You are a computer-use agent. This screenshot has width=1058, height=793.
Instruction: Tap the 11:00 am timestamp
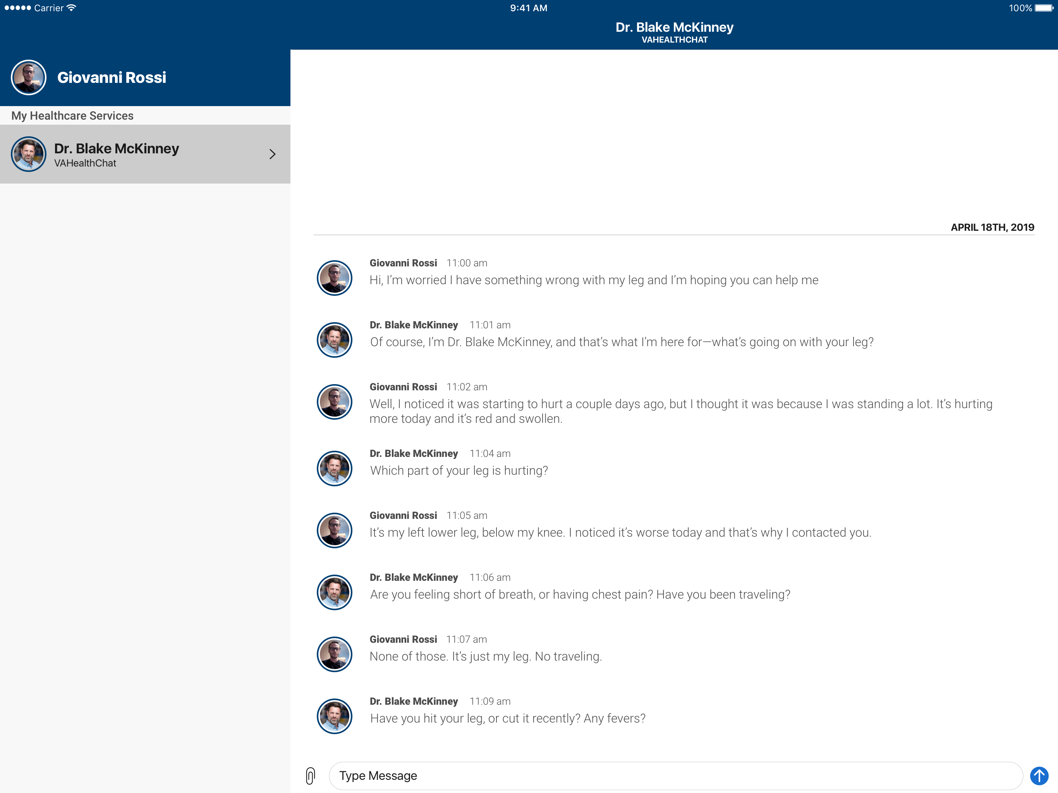(467, 263)
